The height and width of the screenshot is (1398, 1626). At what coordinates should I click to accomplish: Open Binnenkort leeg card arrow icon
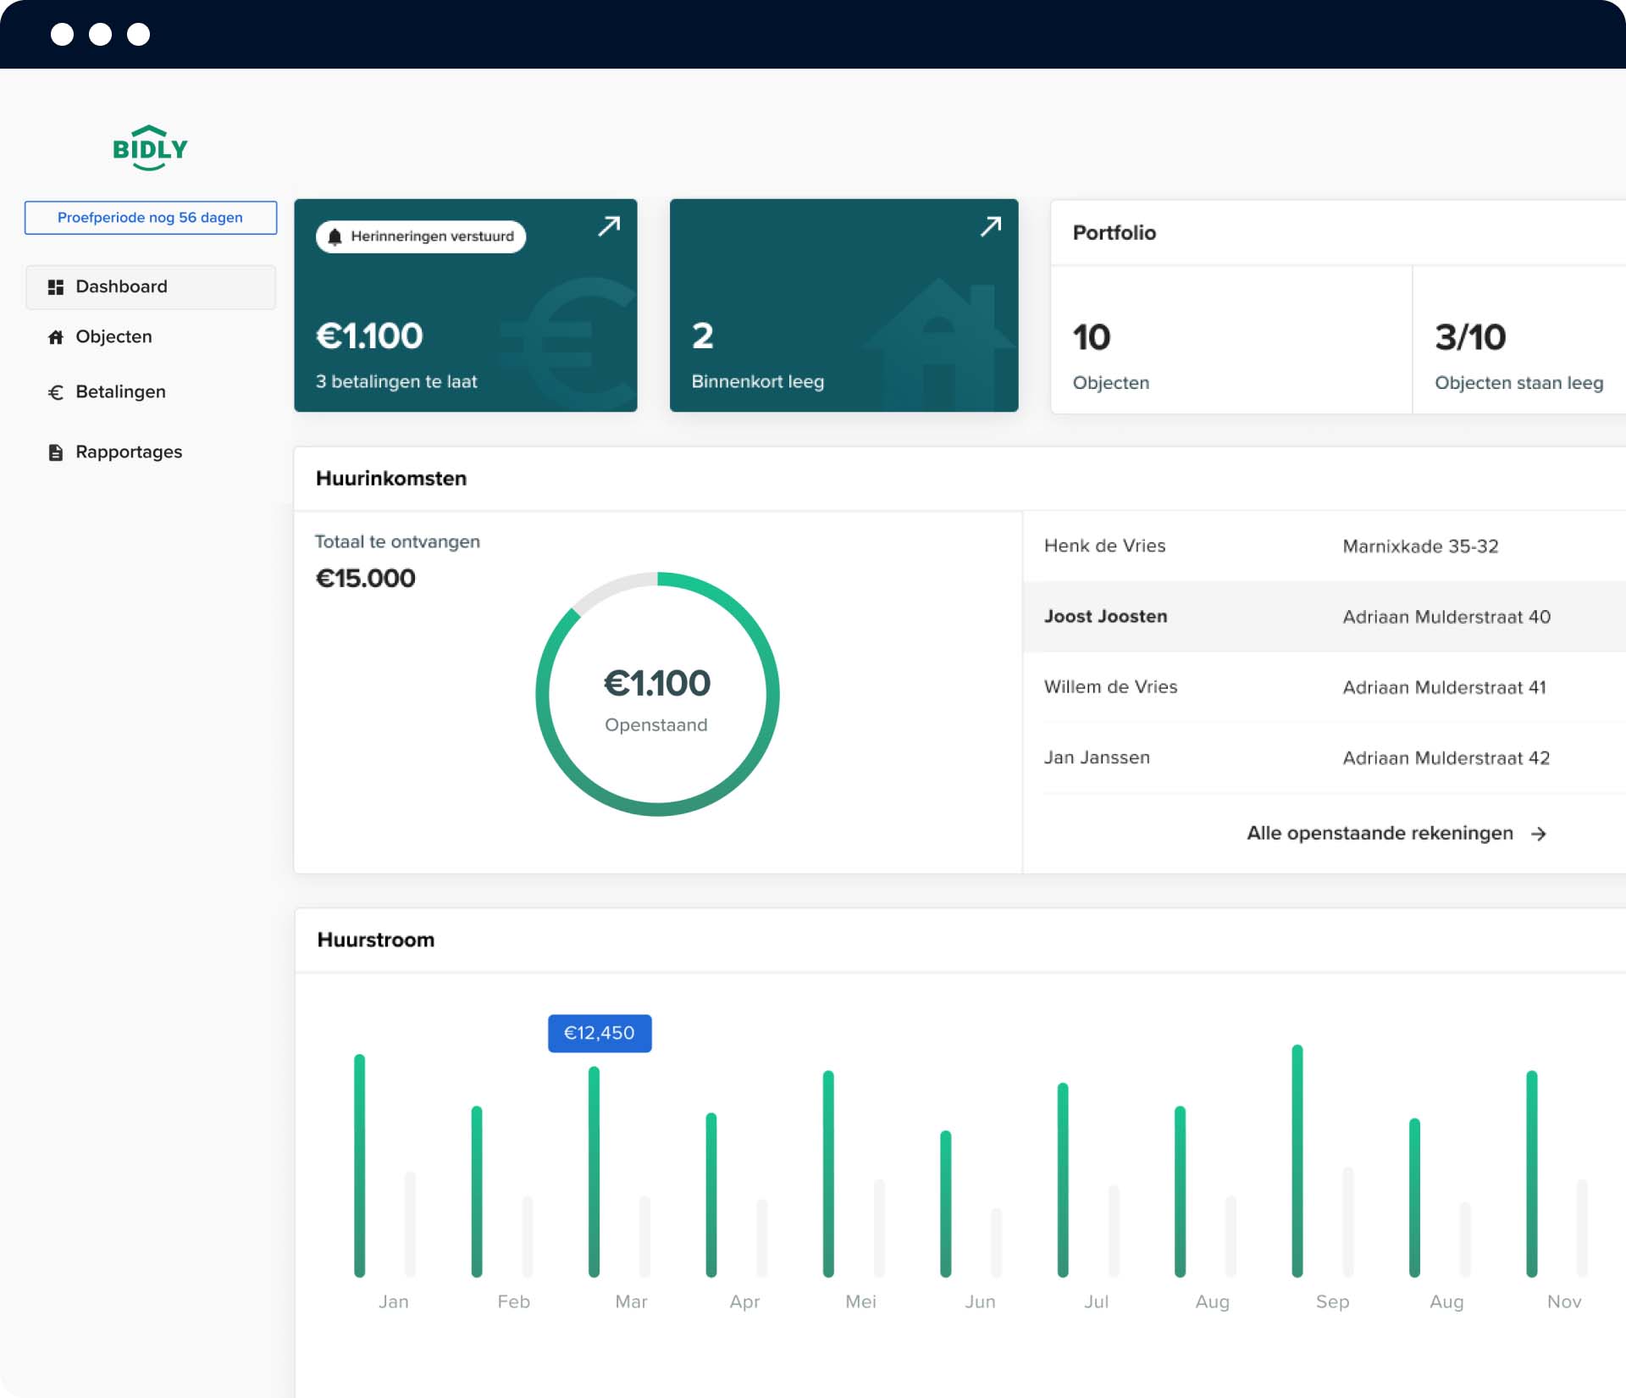coord(990,226)
